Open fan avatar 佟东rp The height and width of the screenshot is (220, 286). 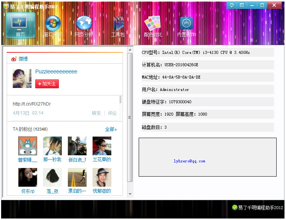pos(28,177)
